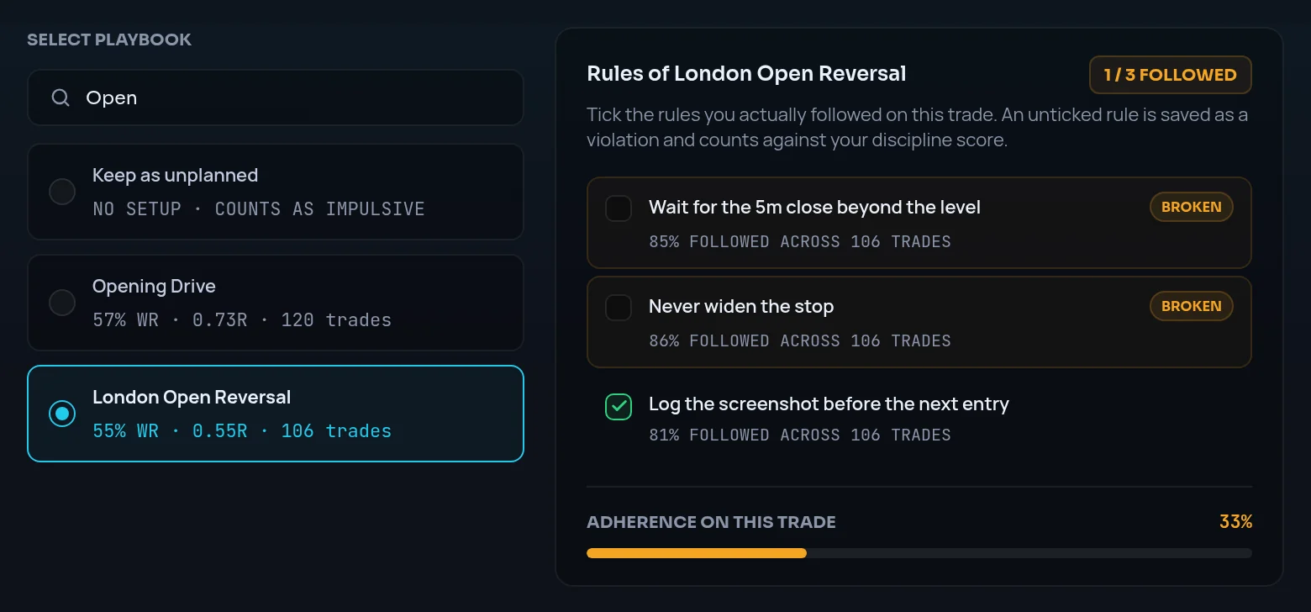Click the Rules of London Open Reversal heading
This screenshot has height=612, width=1311.
[746, 74]
